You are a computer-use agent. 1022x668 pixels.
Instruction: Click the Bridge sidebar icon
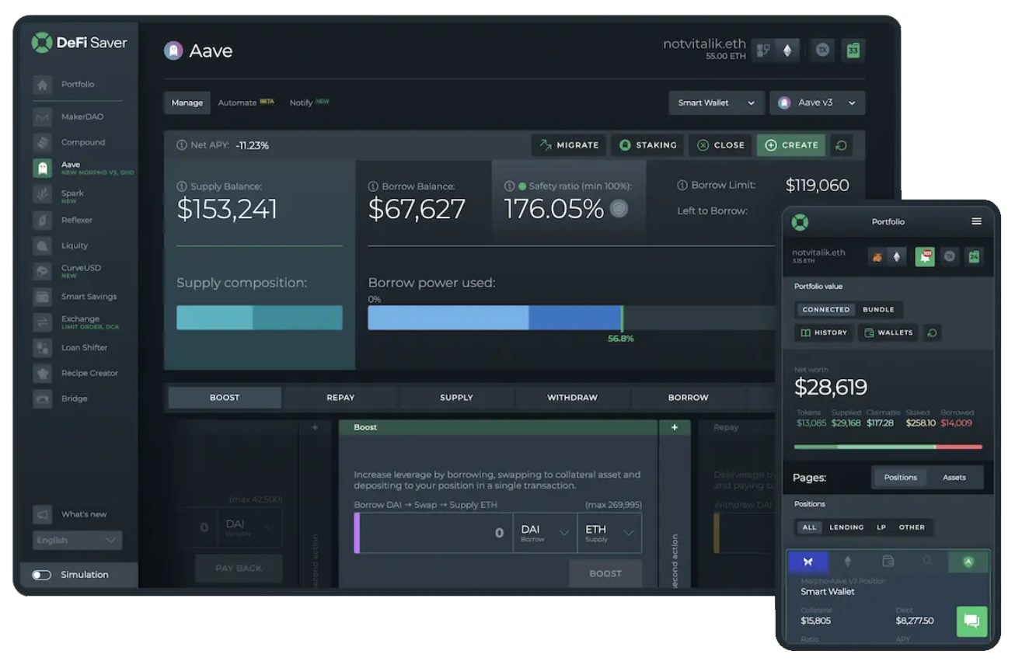click(x=43, y=399)
